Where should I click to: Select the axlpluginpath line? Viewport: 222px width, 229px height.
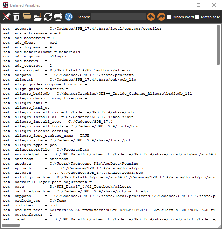110,178
